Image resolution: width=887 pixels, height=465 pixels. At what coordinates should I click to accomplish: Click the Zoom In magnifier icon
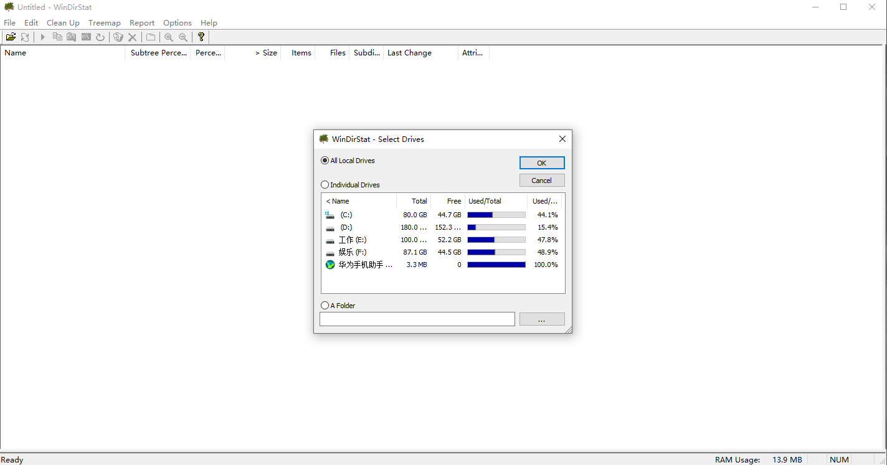[x=169, y=37]
